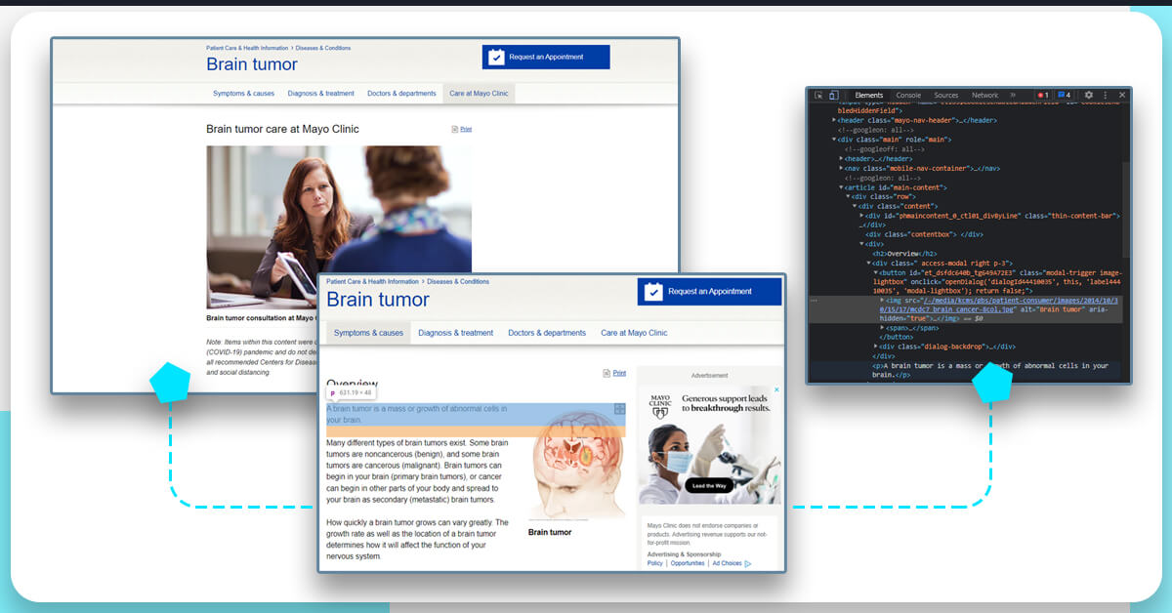
Task: Collapse the div class main node
Action: (834, 139)
